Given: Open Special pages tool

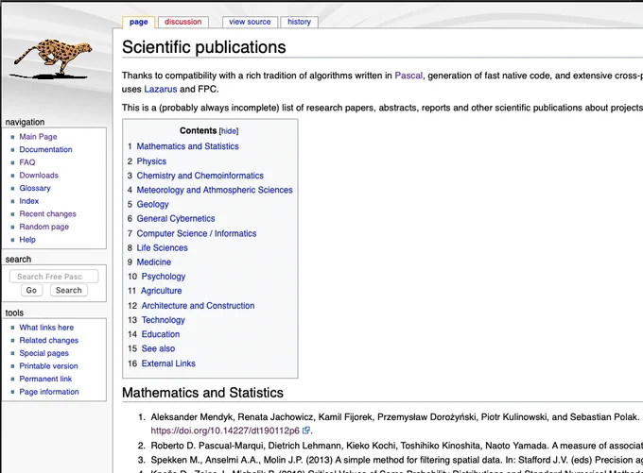Looking at the screenshot, I should (x=43, y=353).
